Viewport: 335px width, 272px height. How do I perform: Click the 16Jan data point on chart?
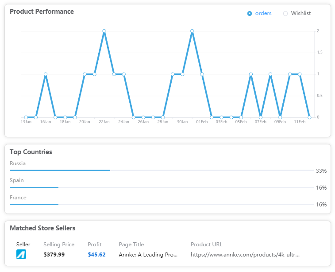(46, 74)
